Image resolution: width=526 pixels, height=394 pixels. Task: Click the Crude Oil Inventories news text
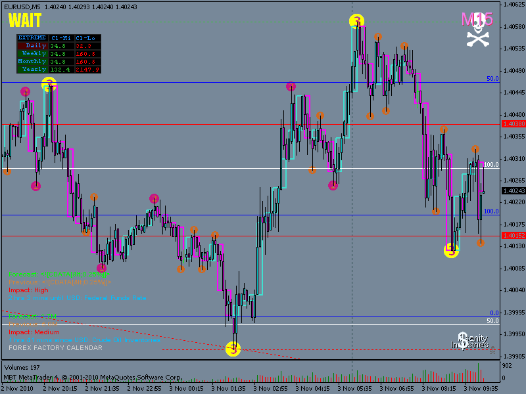click(x=85, y=340)
